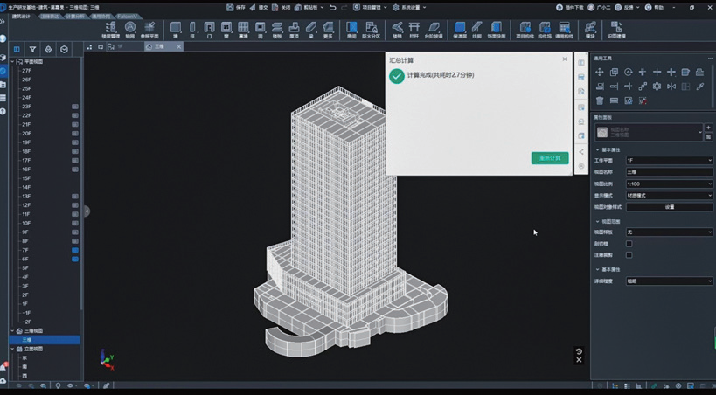Use the Delete trash tool in 通用工具
Viewport: 716px width, 395px height.
(x=600, y=100)
